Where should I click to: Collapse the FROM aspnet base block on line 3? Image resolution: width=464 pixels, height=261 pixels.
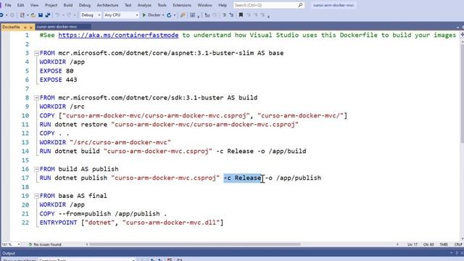tap(36, 53)
